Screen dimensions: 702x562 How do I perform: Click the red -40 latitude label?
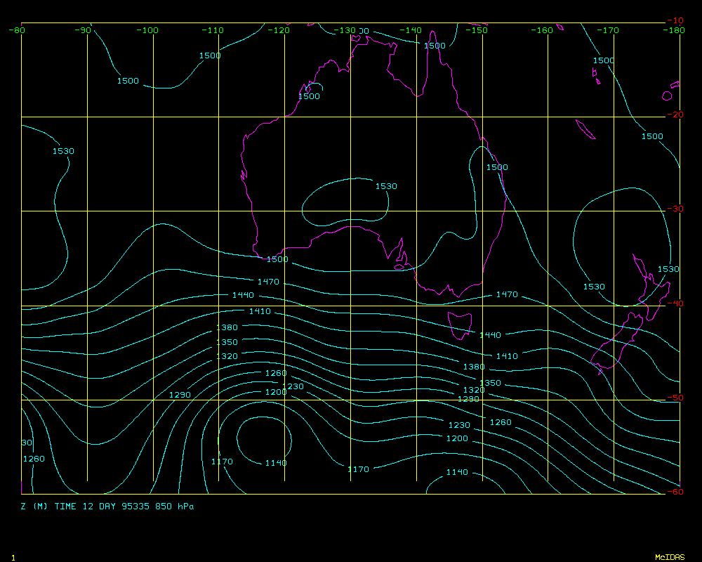click(675, 303)
